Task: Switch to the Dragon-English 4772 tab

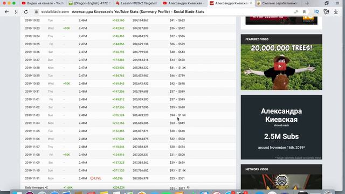Action: click(x=90, y=3)
